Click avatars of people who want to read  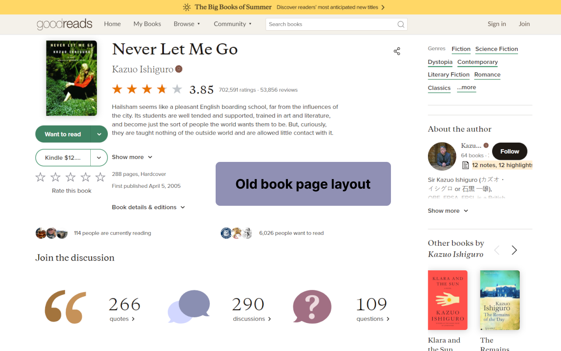click(237, 233)
